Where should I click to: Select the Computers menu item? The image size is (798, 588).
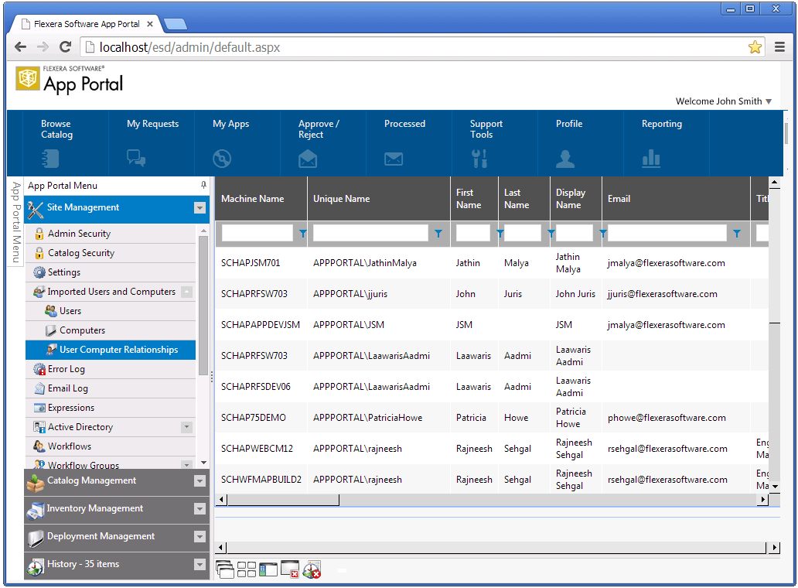tap(111, 330)
